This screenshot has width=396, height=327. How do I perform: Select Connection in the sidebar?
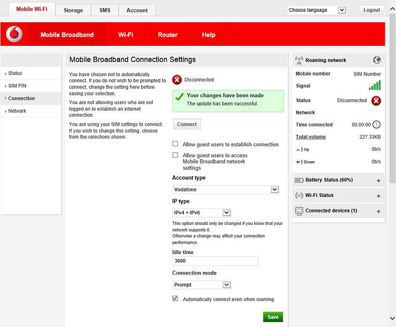(x=31, y=98)
